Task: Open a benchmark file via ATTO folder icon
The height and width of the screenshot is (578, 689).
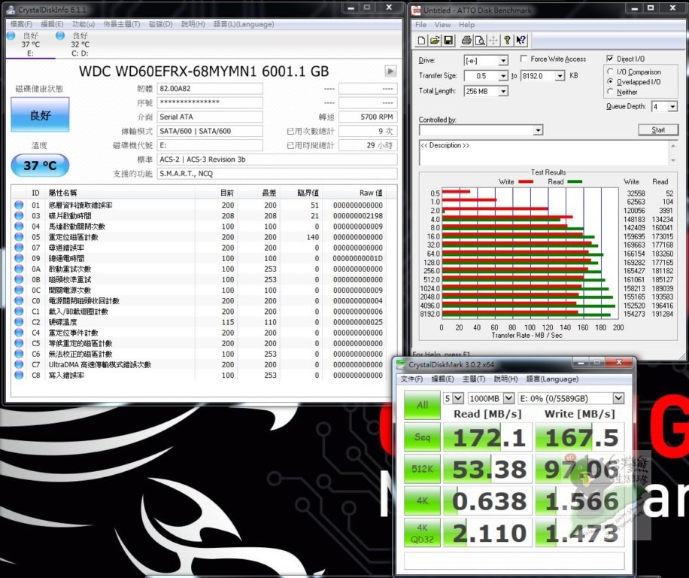Action: pos(435,41)
